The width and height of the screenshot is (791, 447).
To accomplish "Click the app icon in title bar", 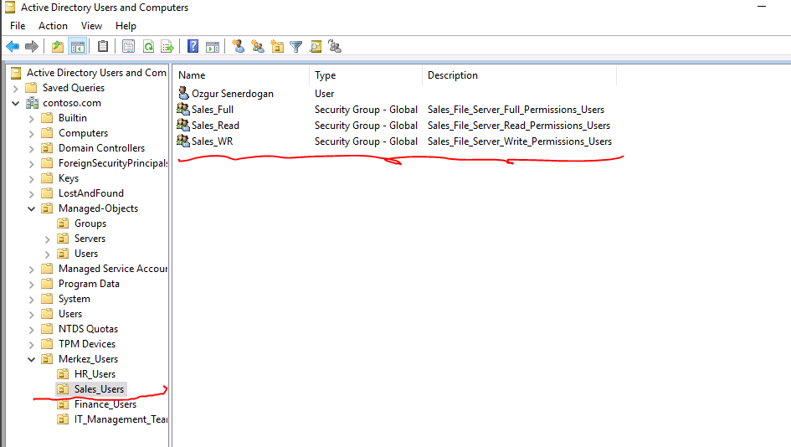I will (9, 7).
